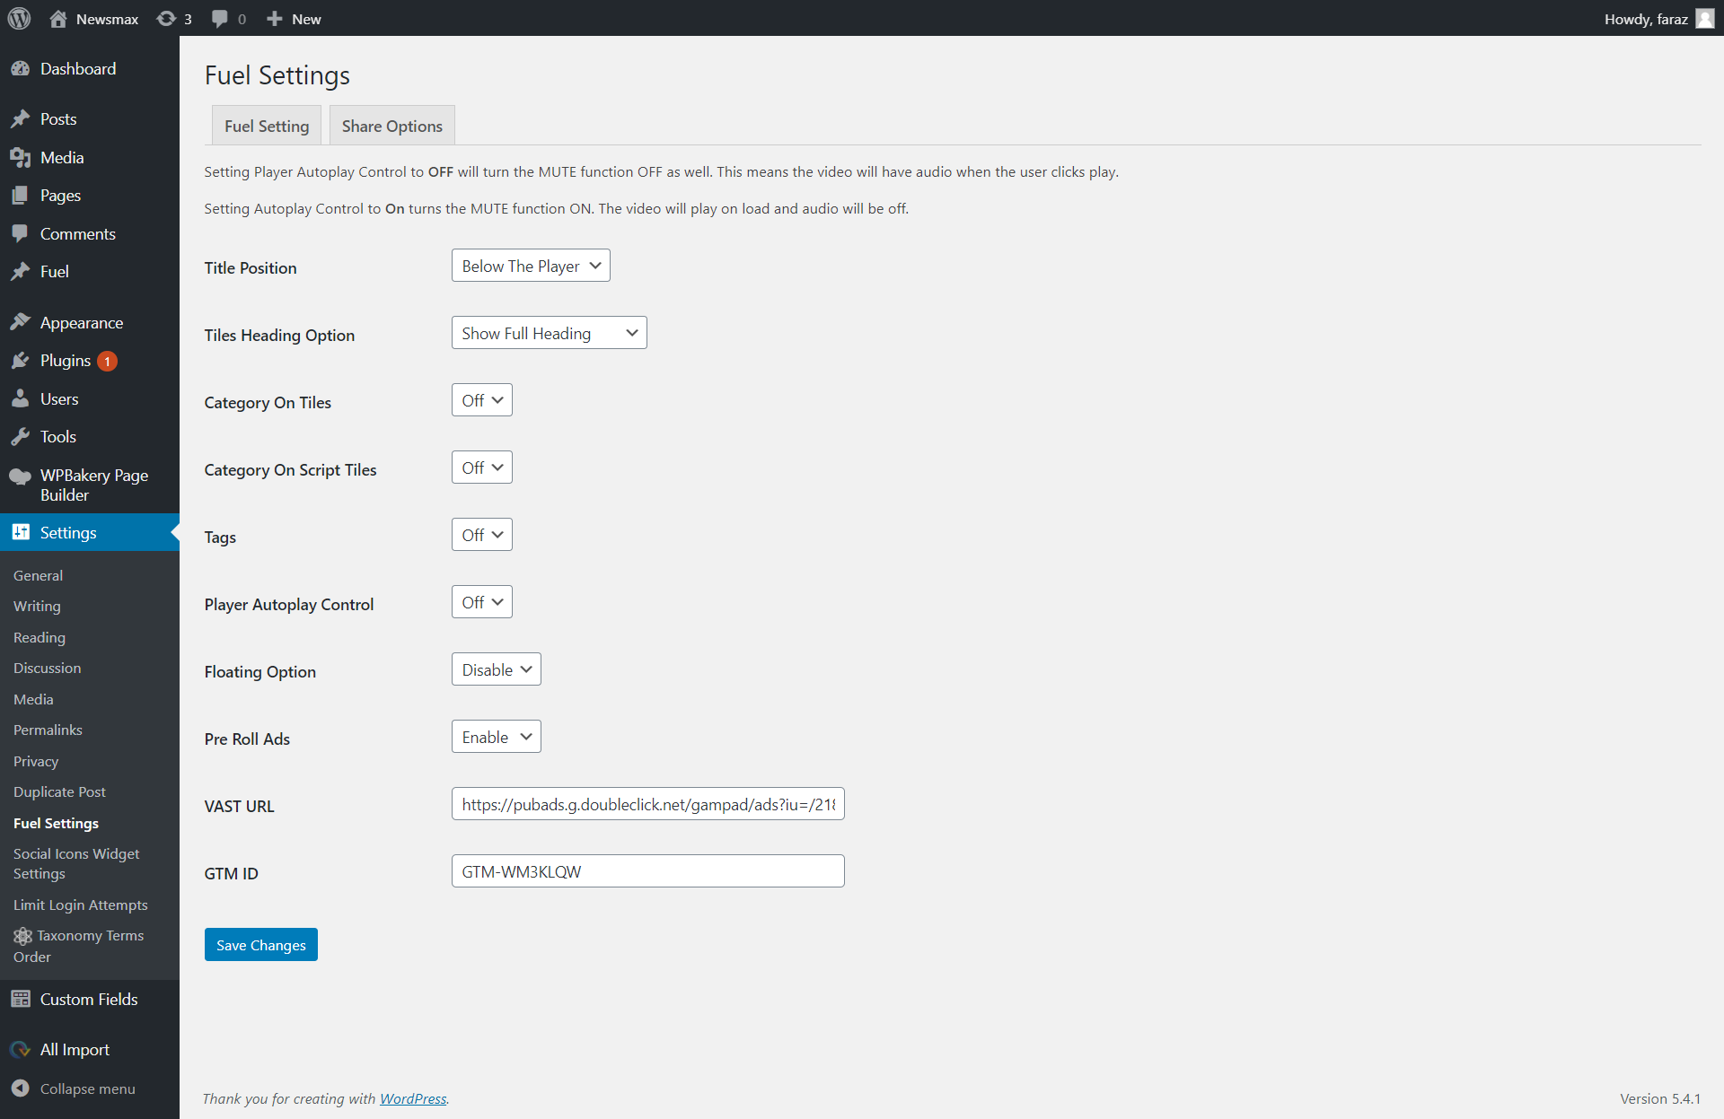This screenshot has width=1724, height=1119.
Task: Collapse the admin sidebar menu
Action: pos(86,1088)
